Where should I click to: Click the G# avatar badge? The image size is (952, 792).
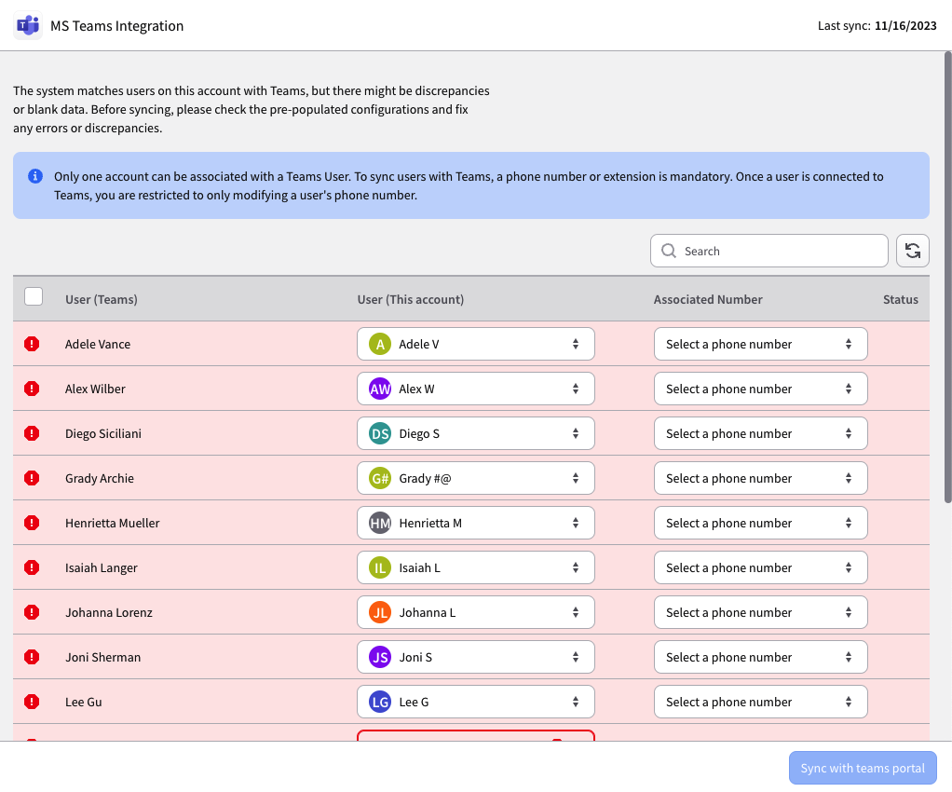click(x=380, y=479)
